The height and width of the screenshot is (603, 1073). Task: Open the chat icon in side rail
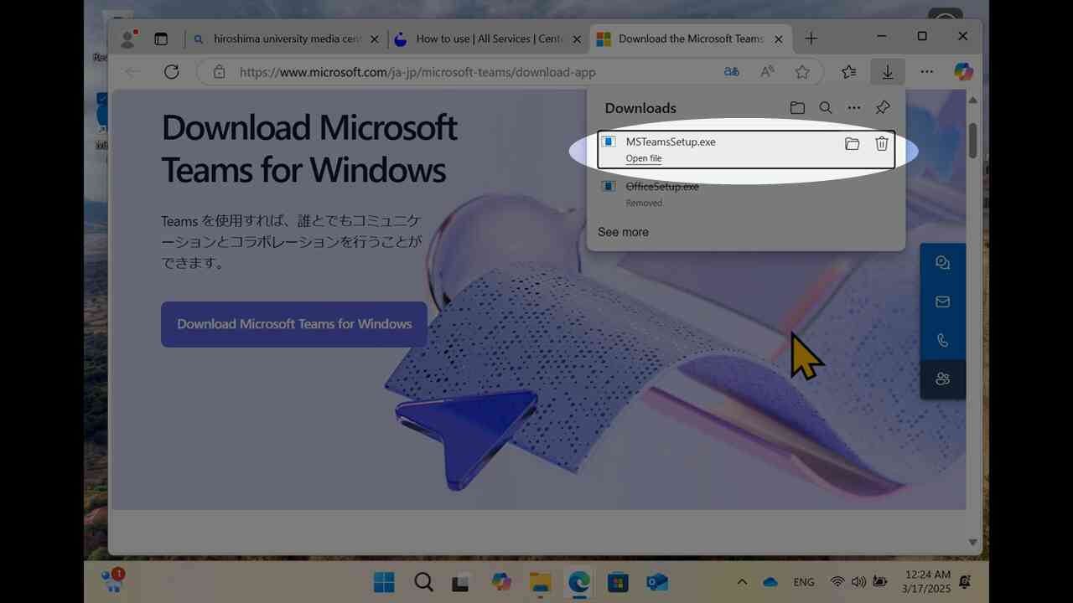[x=943, y=263]
